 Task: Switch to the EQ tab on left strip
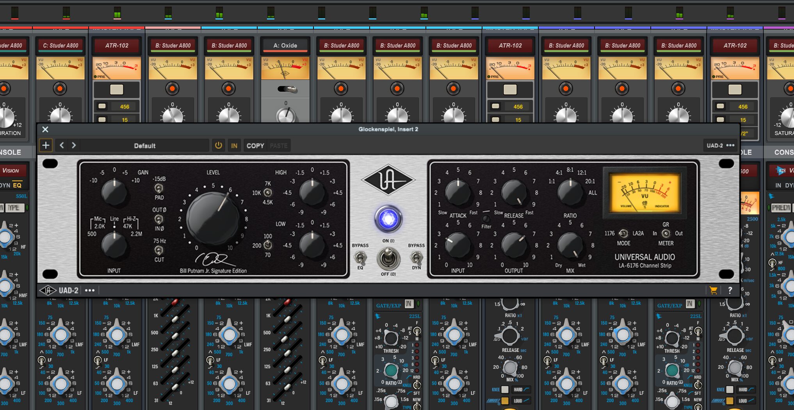click(x=17, y=185)
